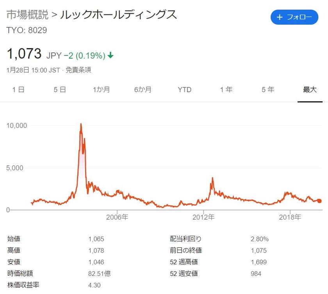This screenshot has width=328, height=294.
Task: Click the 2018年 axis label
Action: point(290,217)
